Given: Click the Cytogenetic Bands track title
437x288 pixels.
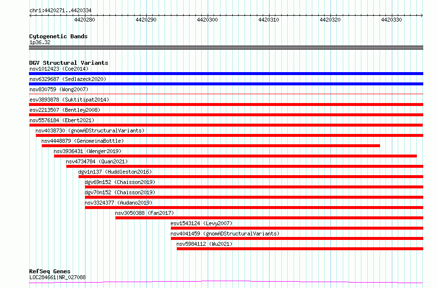Looking at the screenshot, I should [58, 36].
